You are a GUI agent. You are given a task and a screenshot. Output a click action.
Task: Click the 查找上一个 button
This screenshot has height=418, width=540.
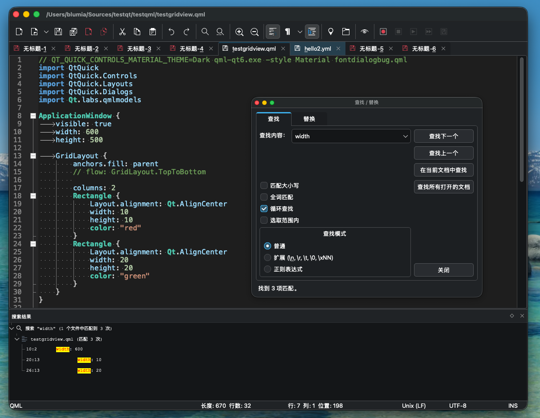tap(444, 153)
